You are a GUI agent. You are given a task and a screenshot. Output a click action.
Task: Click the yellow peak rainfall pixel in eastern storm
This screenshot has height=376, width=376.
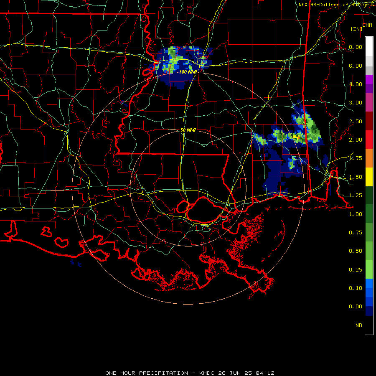[x=297, y=137]
